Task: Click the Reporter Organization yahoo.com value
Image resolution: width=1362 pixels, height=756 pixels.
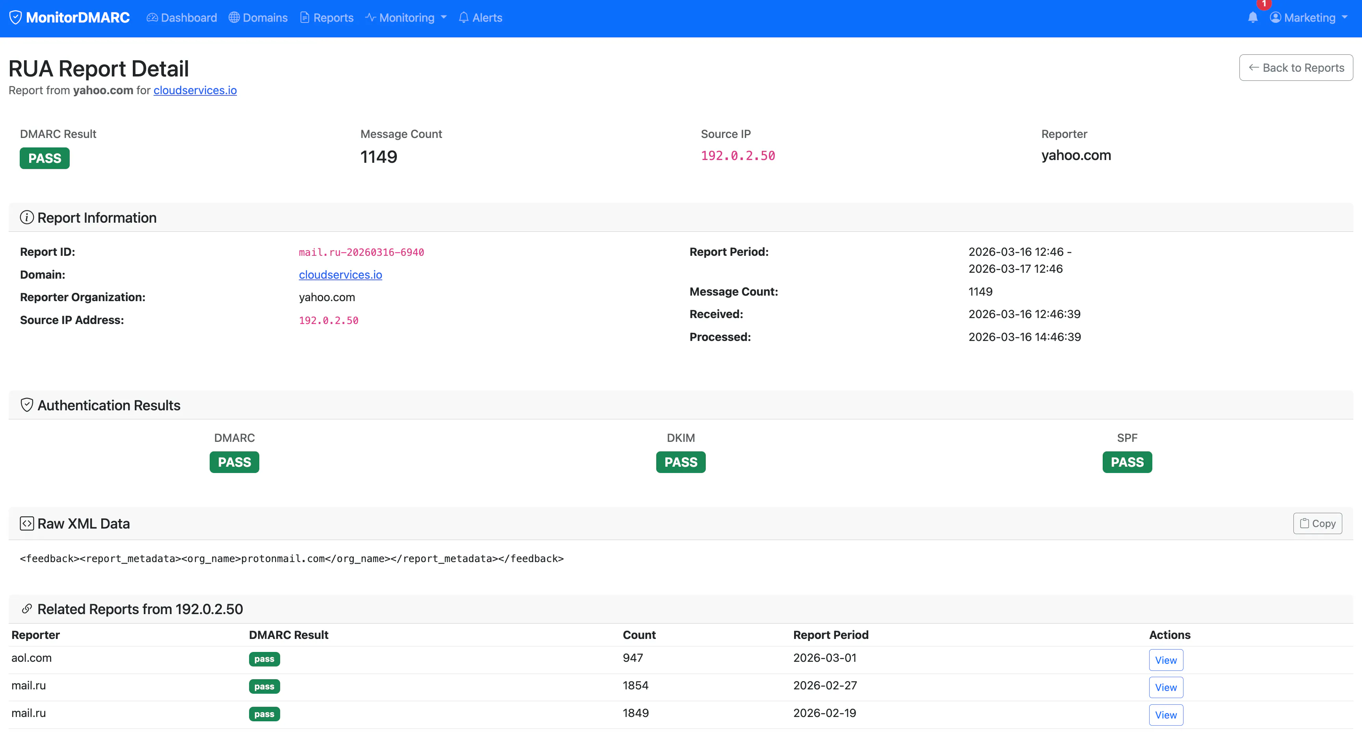Action: pos(327,297)
